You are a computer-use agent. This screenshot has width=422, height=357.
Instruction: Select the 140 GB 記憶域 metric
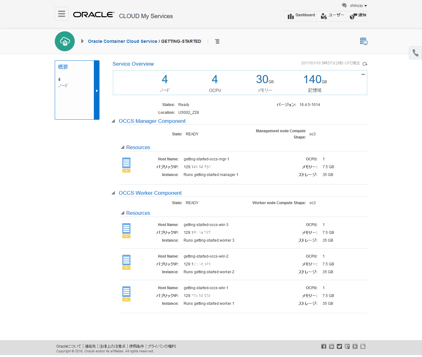click(315, 83)
